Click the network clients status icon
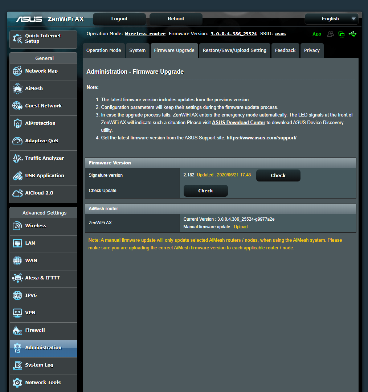The height and width of the screenshot is (392, 368). pos(342,34)
